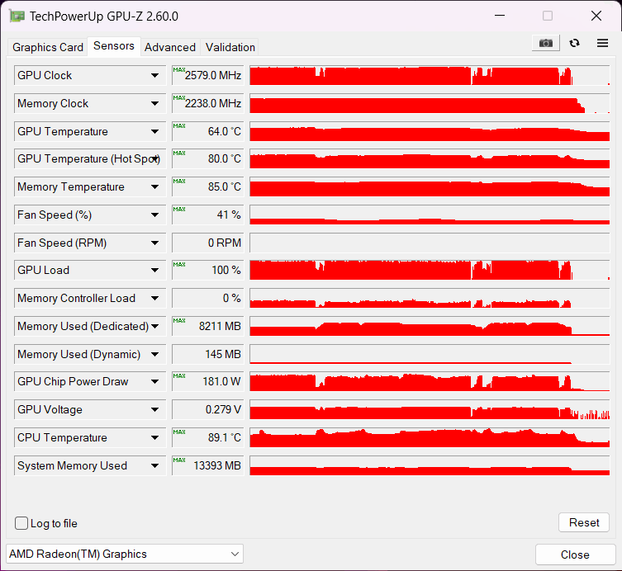This screenshot has height=571, width=622.
Task: Open the Memory Clock sensor dropdown
Action: [154, 103]
